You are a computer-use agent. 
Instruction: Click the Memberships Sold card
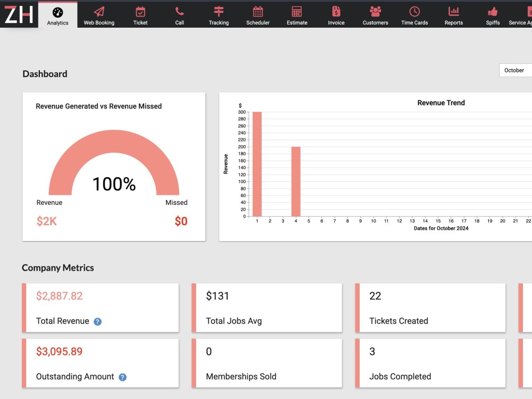coord(267,363)
